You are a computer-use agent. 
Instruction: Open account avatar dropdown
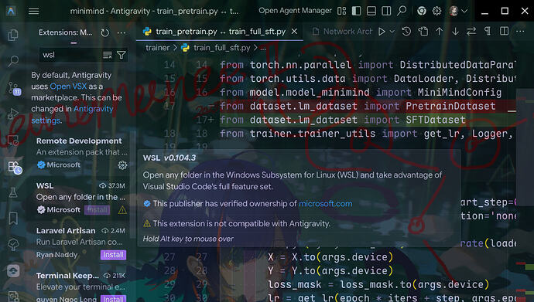tap(458, 11)
